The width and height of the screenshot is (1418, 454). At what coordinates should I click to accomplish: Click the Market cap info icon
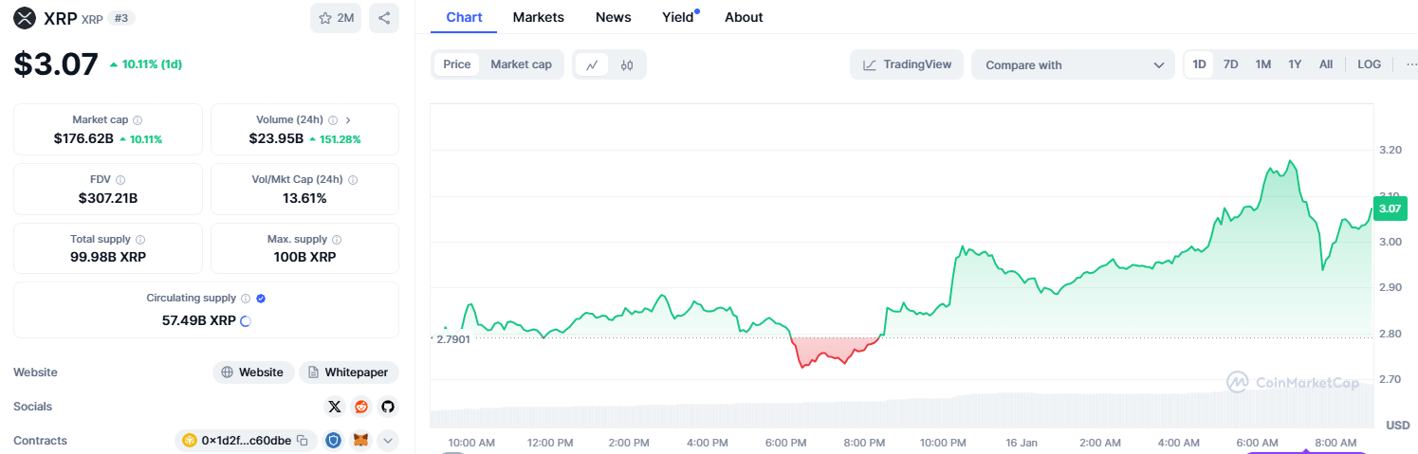click(138, 120)
